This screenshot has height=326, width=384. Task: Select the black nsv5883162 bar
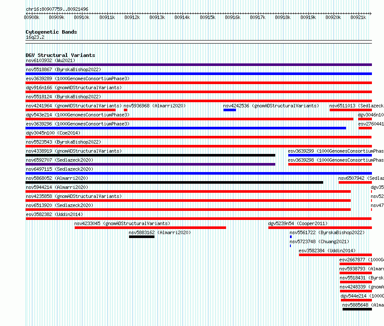[x=142, y=237]
